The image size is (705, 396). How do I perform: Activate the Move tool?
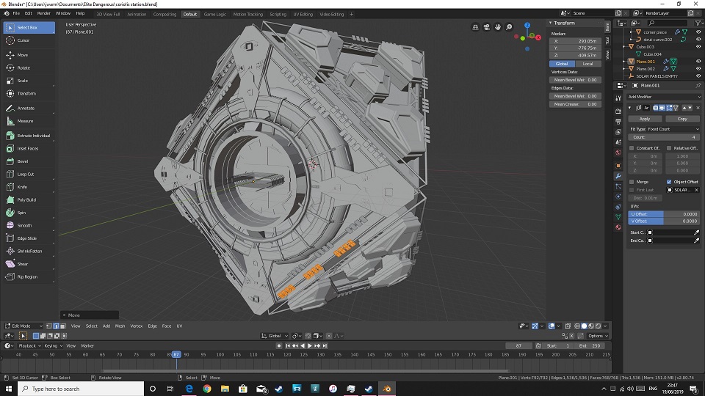pyautogui.click(x=29, y=55)
